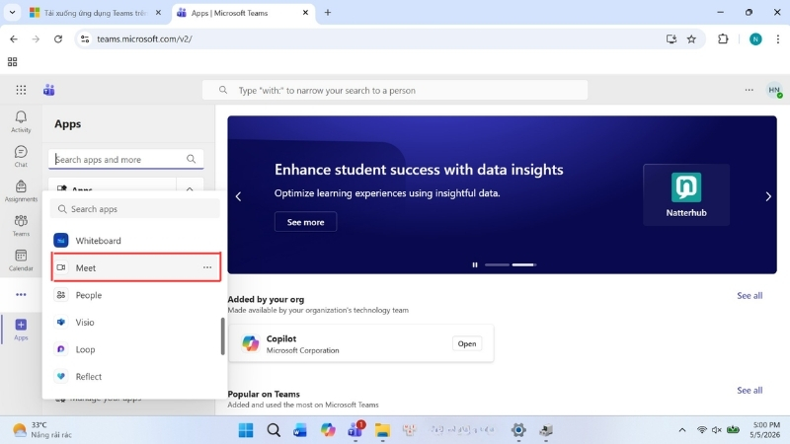Open Assignments in the sidebar
Image resolution: width=790 pixels, height=444 pixels.
21,191
